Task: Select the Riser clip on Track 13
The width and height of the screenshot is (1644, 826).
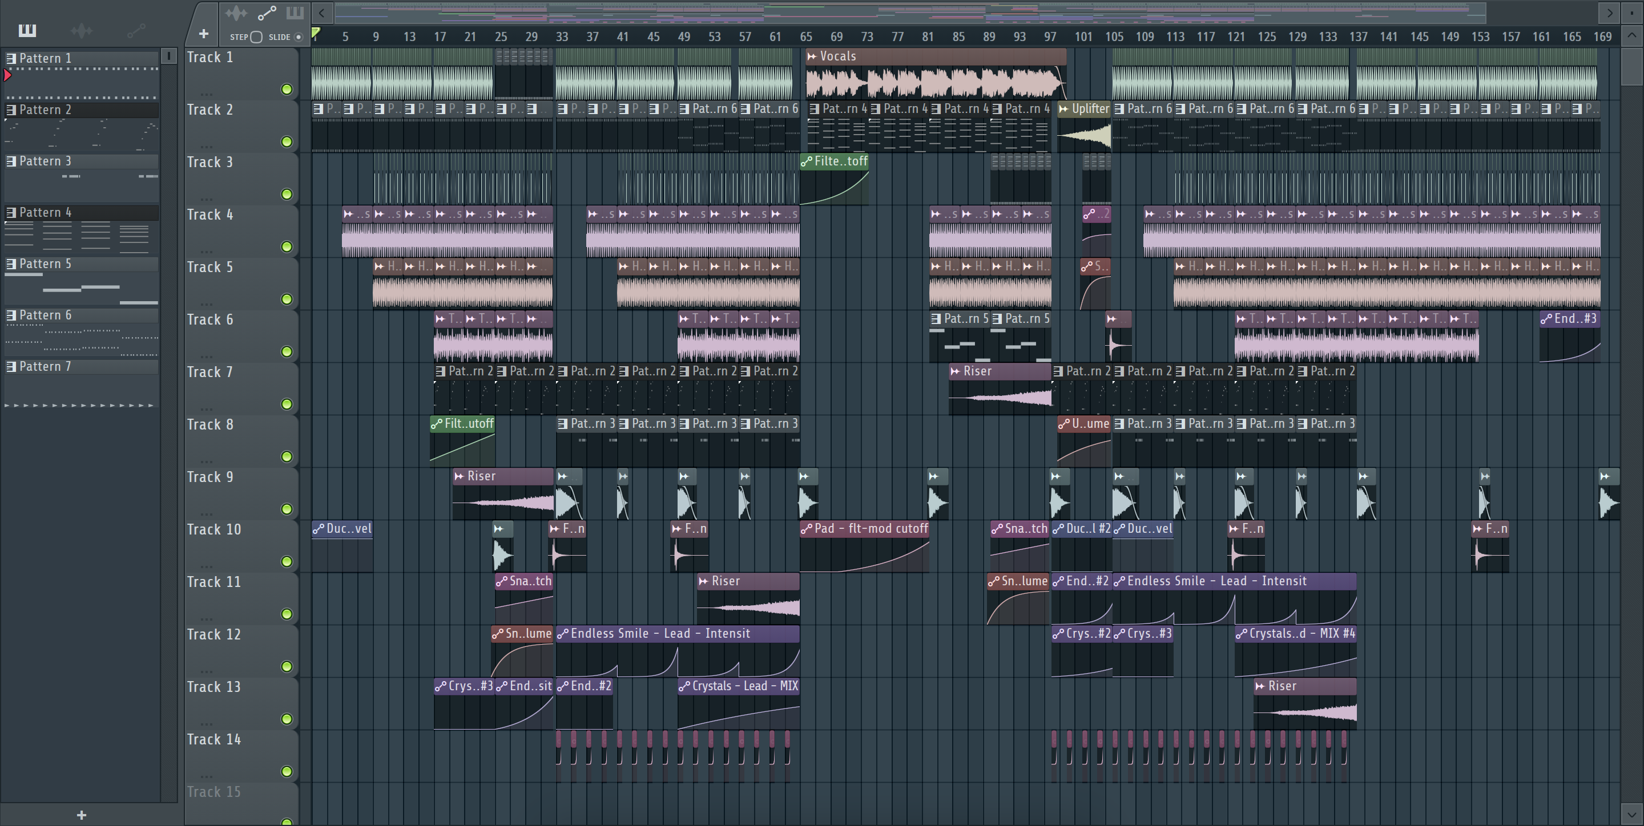Action: [x=1305, y=703]
